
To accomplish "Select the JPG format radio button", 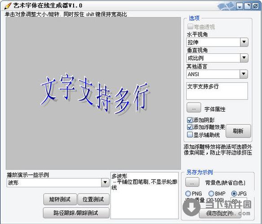I will (x=234, y=194).
